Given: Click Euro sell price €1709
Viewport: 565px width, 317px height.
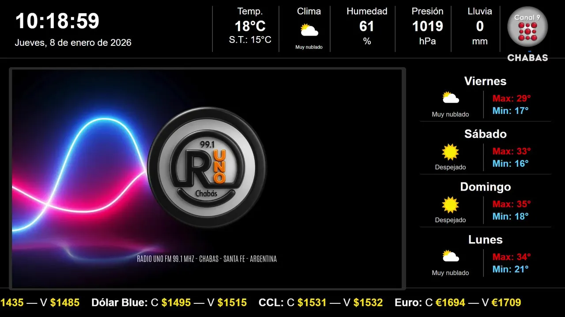Looking at the screenshot, I should (507, 302).
